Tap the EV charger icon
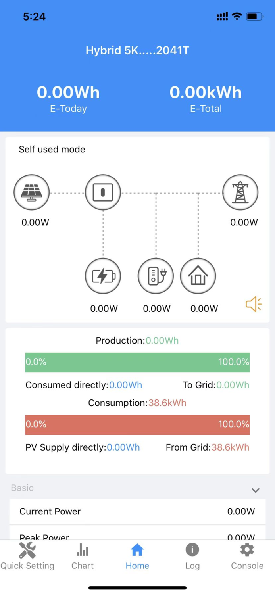The height and width of the screenshot is (595, 275). pos(156,276)
